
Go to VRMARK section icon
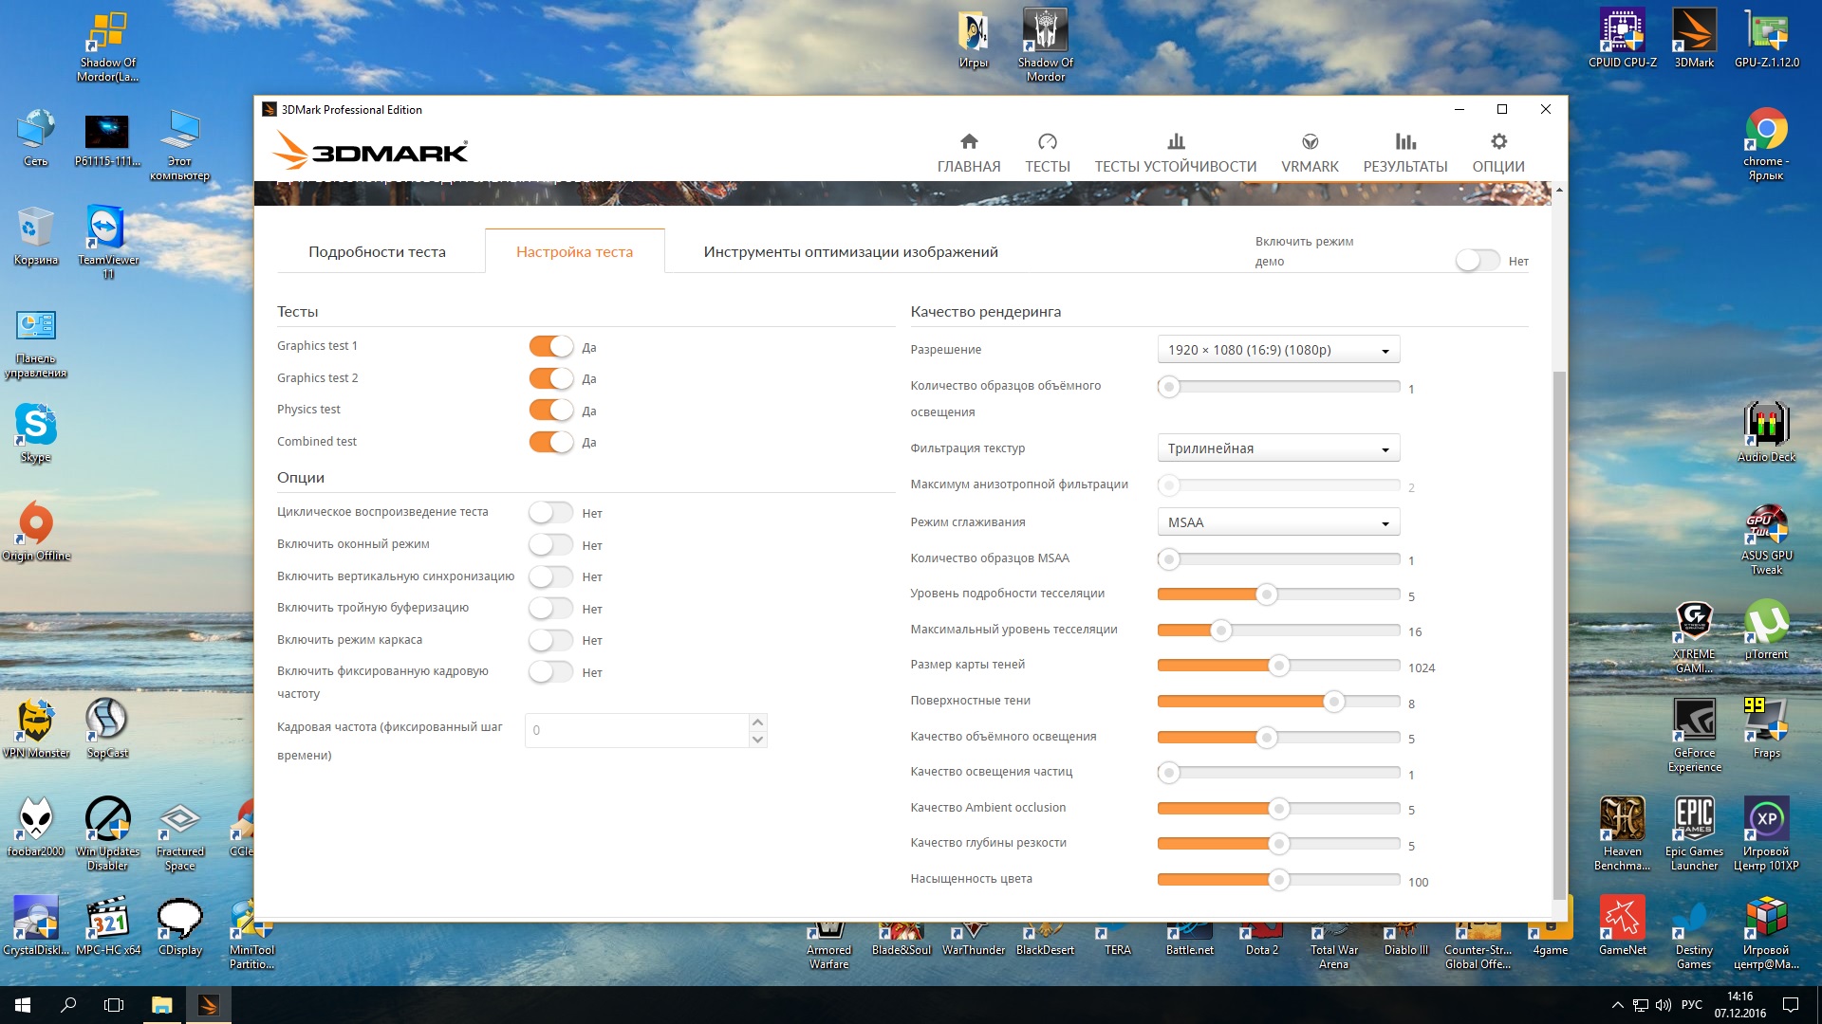tap(1310, 142)
